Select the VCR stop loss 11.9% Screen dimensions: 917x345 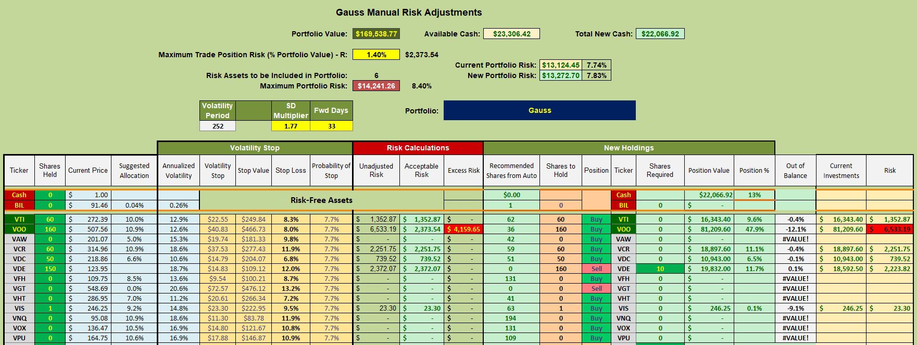click(x=291, y=249)
